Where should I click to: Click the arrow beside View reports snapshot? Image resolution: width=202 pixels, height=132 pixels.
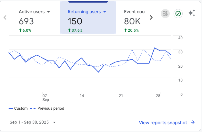[x=193, y=122]
